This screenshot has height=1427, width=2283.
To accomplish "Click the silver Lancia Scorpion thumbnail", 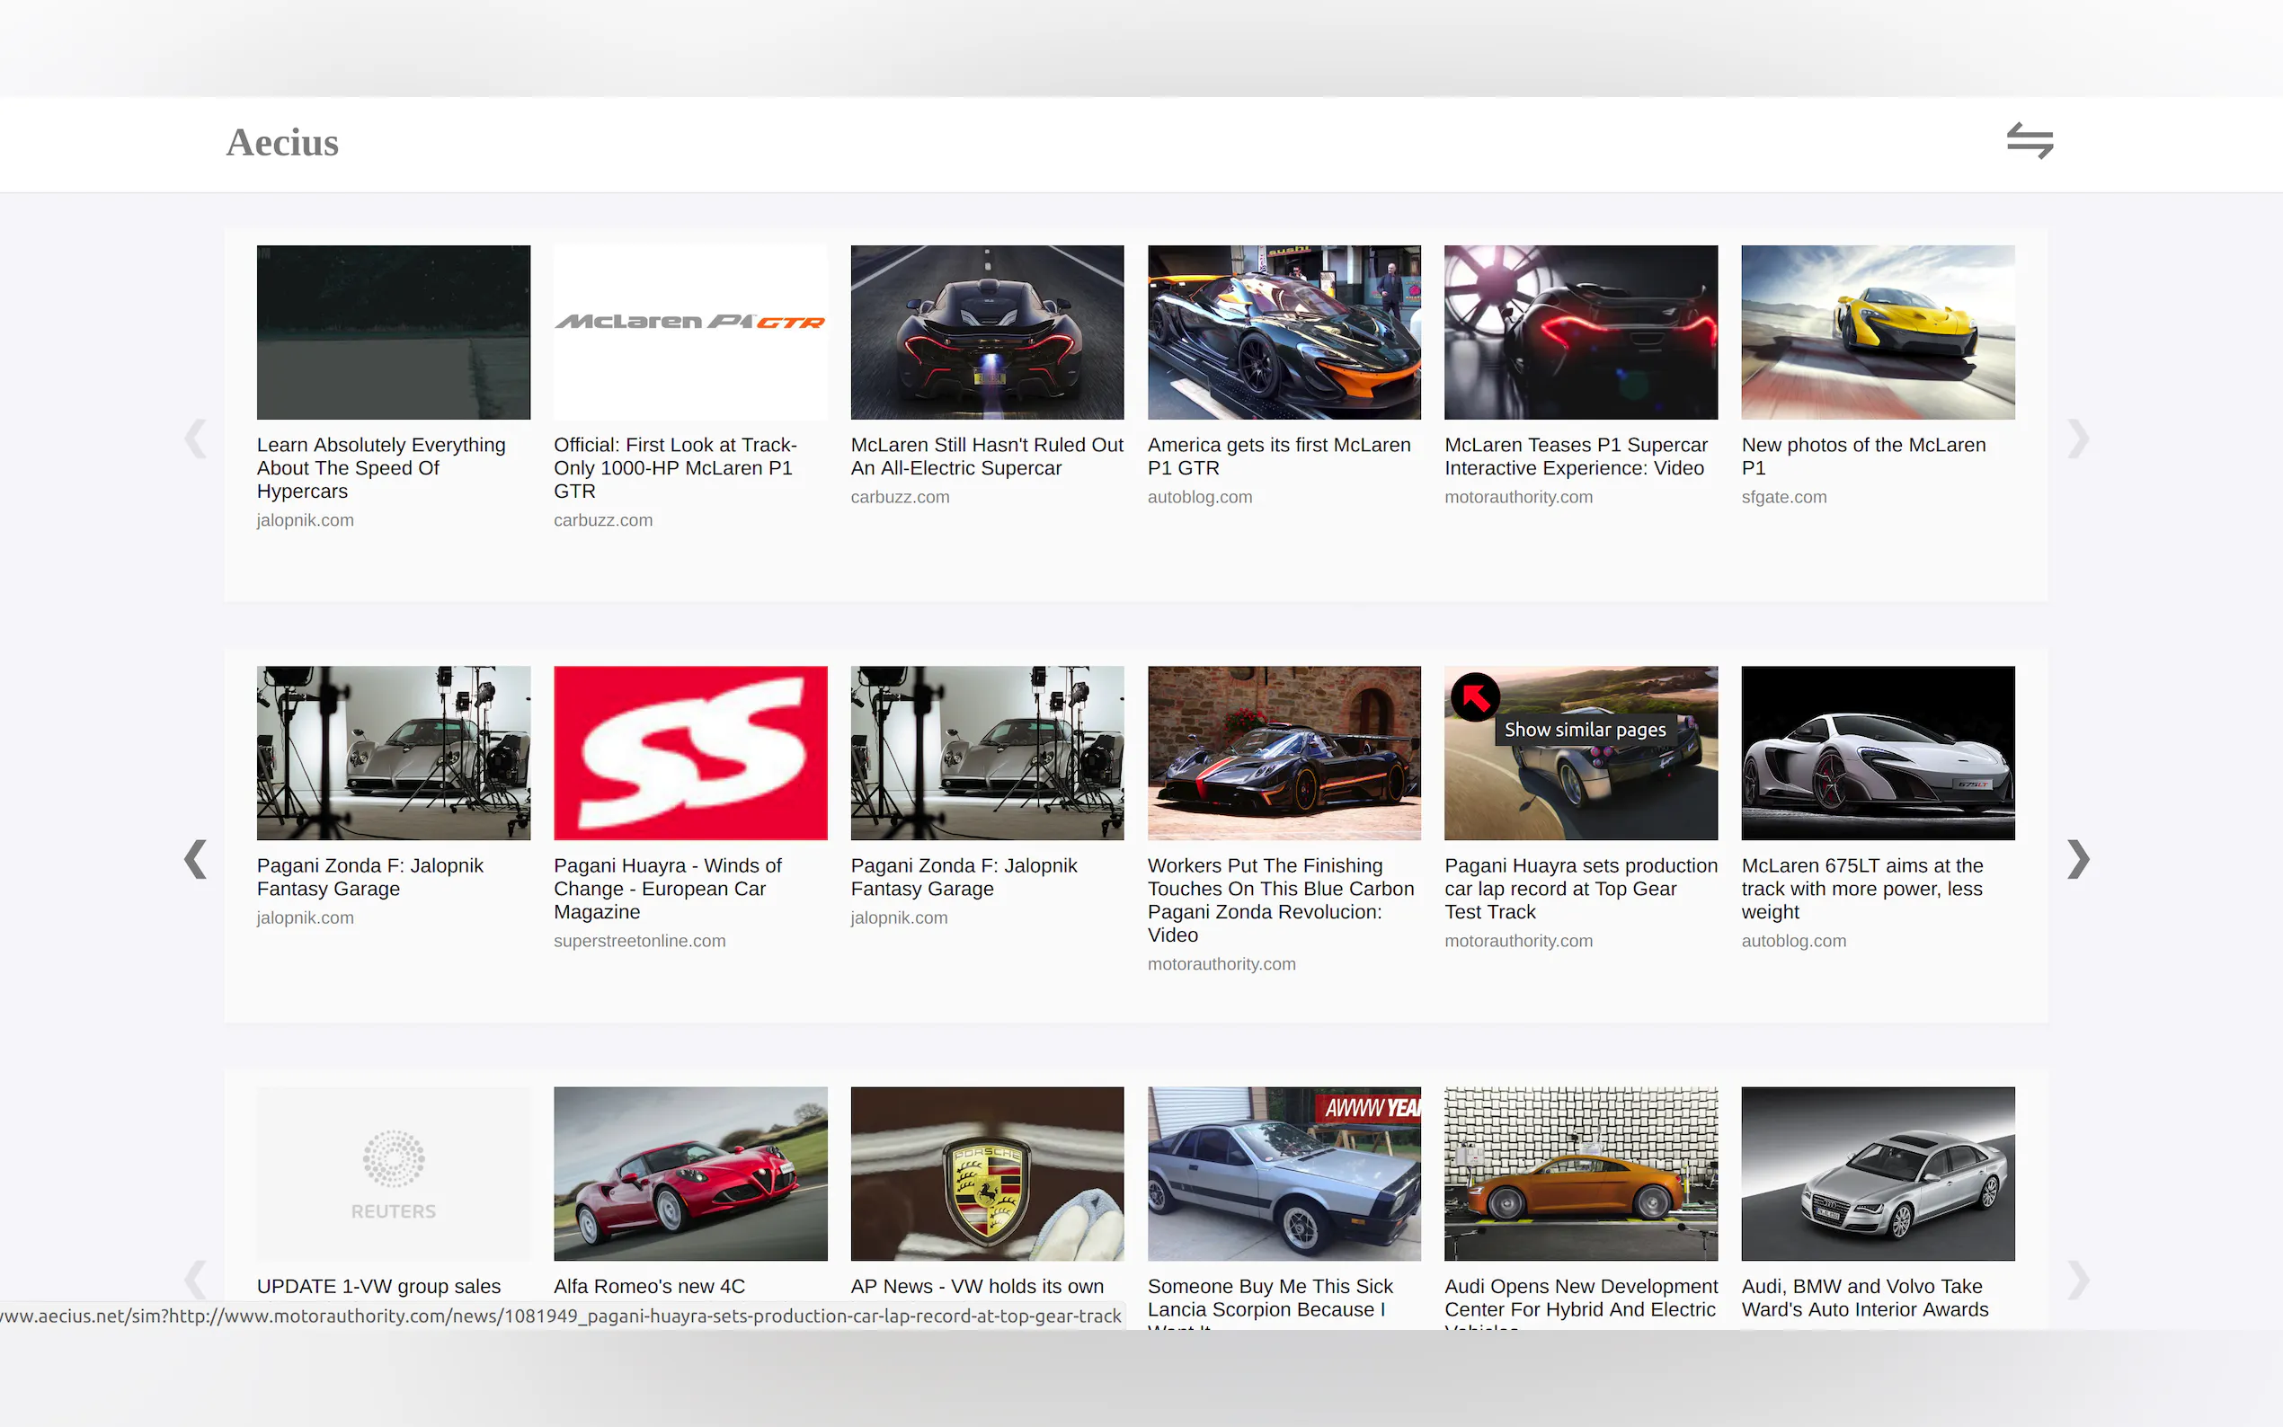I will [x=1284, y=1174].
